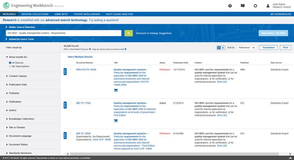Expand Site or Domain filter
This screenshot has height=160, width=294.
16,128
